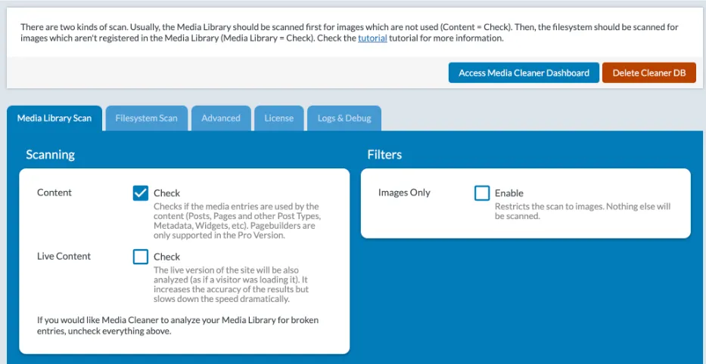Screen dimensions: 706x364
Task: Click the Images Only setting label
Action: 404,193
